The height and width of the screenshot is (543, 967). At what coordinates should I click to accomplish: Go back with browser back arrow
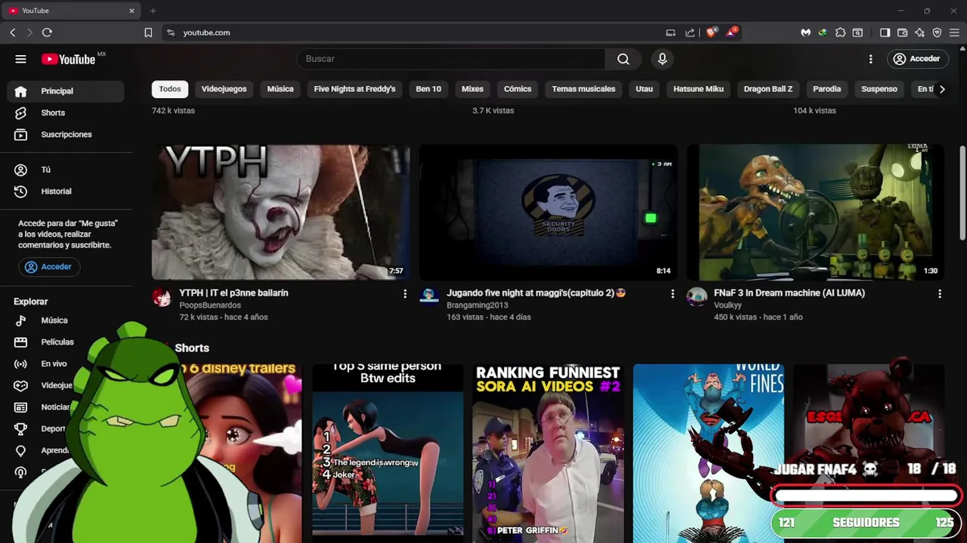[x=13, y=32]
